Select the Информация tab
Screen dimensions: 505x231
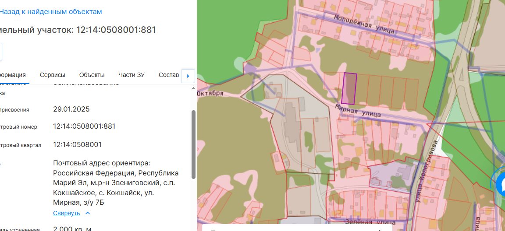(x=13, y=75)
